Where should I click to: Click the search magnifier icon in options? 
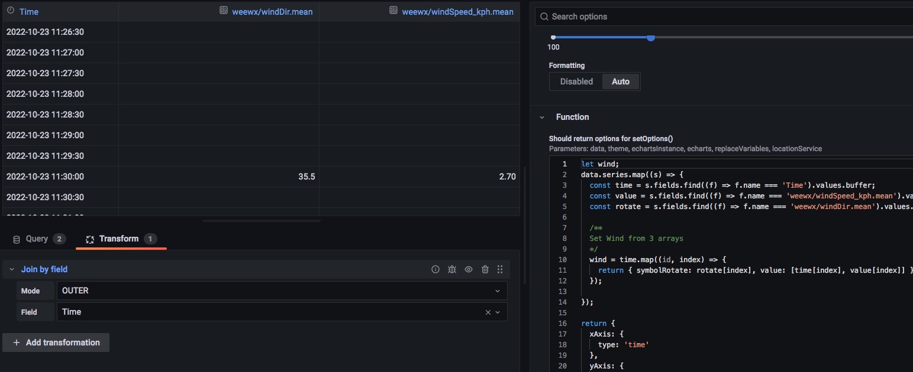click(x=544, y=17)
